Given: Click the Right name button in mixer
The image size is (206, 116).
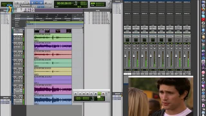Looking at the screenshot, I should (187, 74).
